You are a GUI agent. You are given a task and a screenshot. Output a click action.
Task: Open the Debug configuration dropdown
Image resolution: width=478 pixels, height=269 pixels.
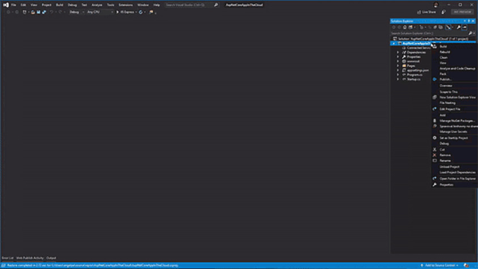pos(75,12)
